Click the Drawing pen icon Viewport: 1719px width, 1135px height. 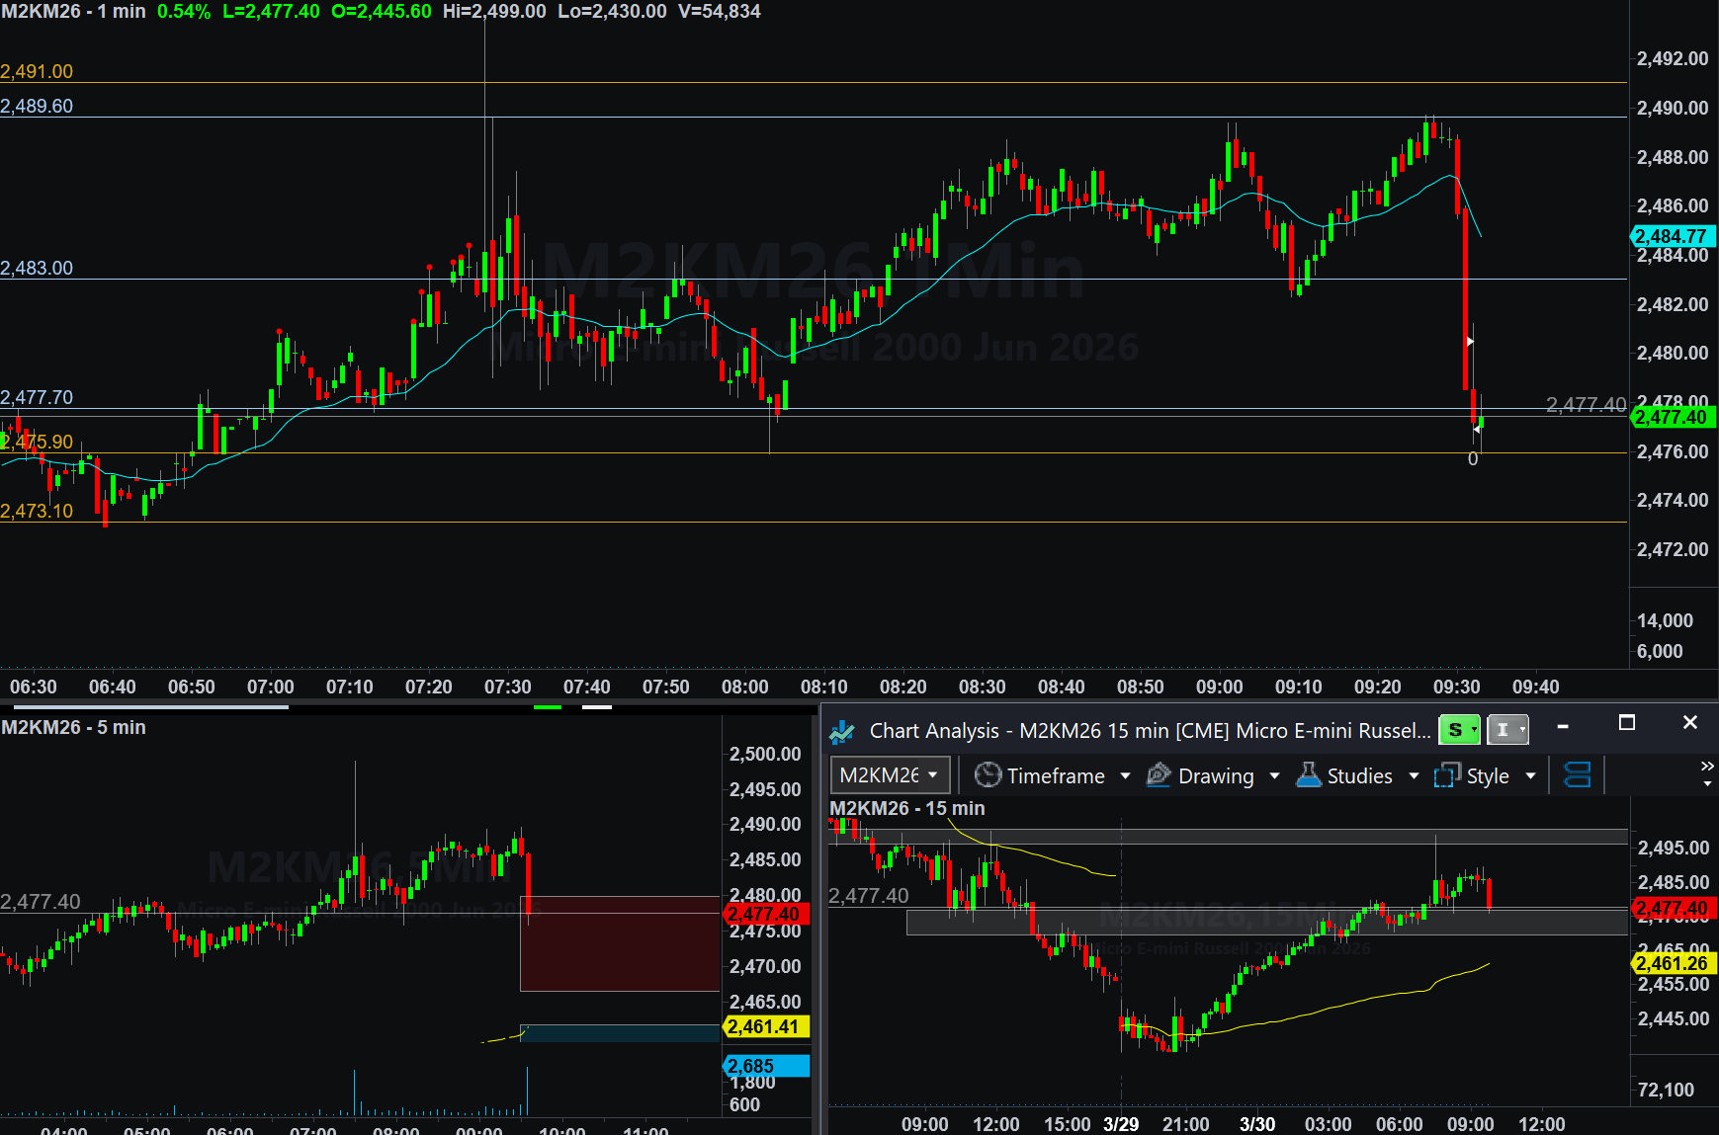pyautogui.click(x=1159, y=775)
